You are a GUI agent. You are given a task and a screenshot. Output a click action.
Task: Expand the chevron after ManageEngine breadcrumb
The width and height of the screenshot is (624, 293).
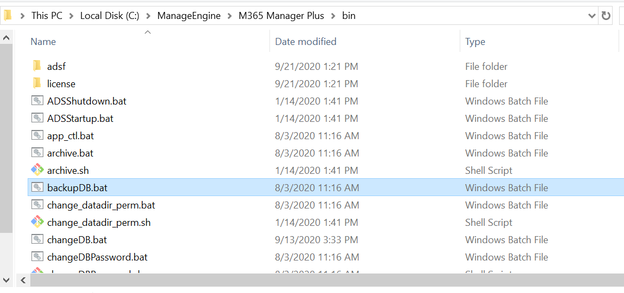230,16
